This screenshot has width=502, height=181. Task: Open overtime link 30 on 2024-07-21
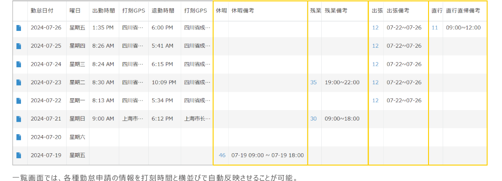pyautogui.click(x=314, y=119)
